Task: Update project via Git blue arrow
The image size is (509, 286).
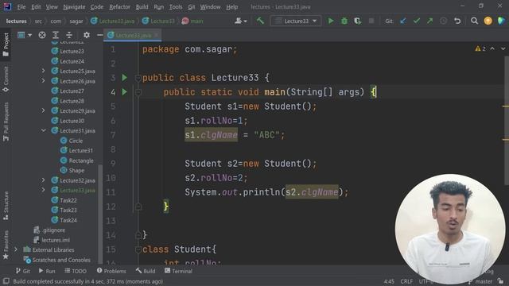Action: tap(403, 21)
